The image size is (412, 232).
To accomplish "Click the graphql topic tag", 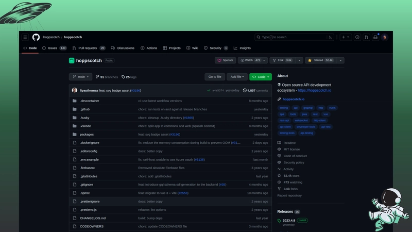I will [x=307, y=108].
